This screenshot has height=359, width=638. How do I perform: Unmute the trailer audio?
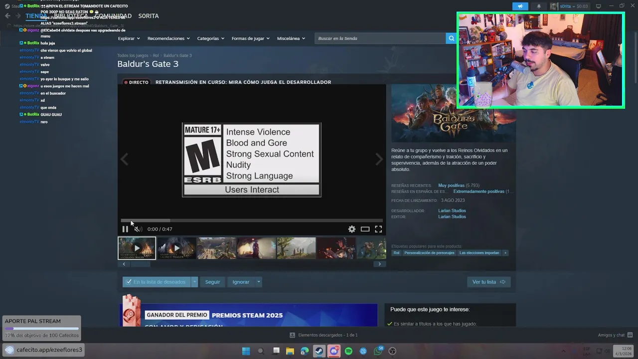click(x=138, y=229)
